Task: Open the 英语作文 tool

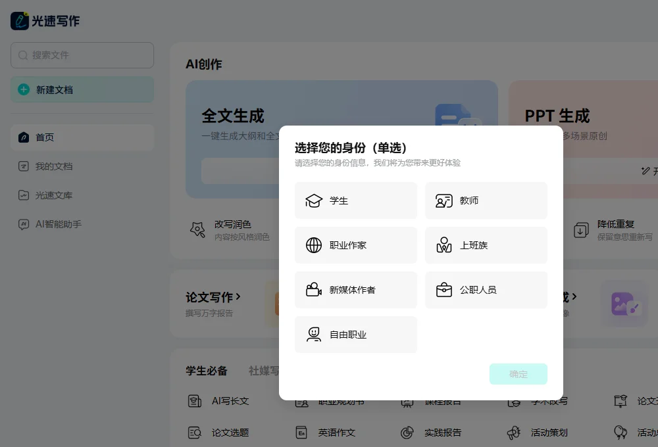Action: (x=326, y=433)
